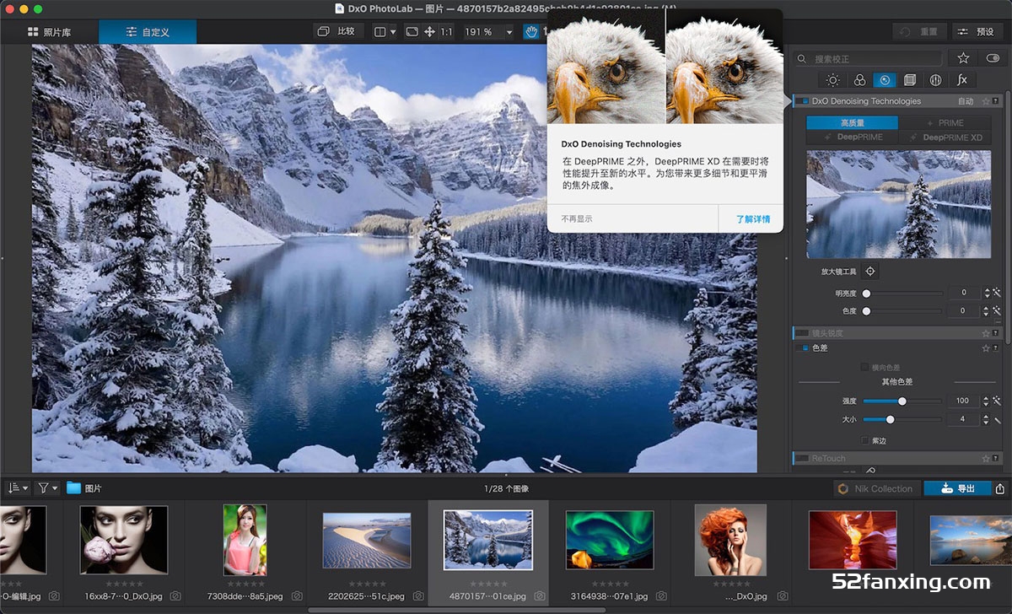This screenshot has height=614, width=1012.
Task: Select the DeepPRIME denoising mode
Action: click(852, 137)
